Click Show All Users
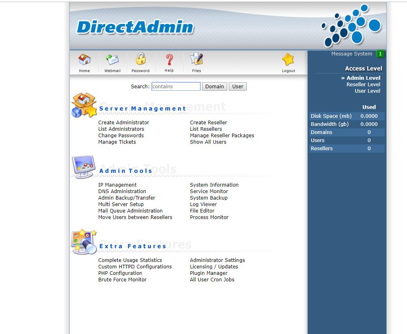The image size is (407, 334). pos(208,142)
